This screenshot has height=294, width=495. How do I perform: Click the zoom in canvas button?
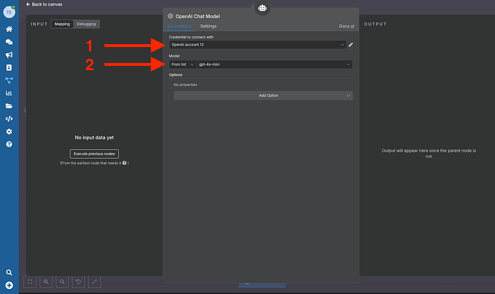coord(46,282)
